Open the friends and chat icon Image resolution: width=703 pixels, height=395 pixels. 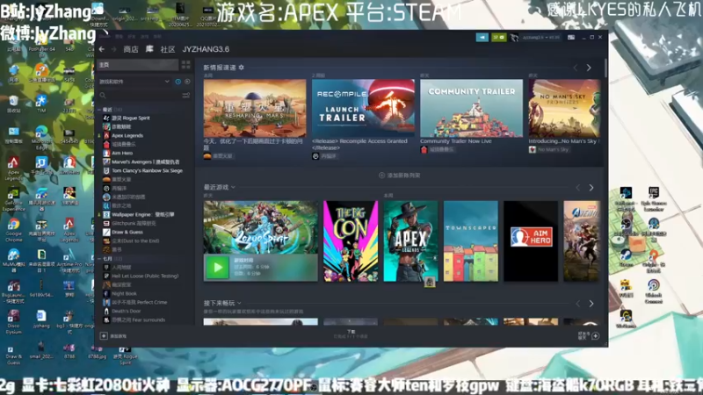point(590,335)
